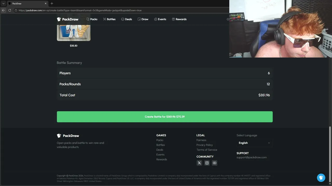Click the Packs/Rounds value 12
This screenshot has height=186, width=332.
[268, 84]
